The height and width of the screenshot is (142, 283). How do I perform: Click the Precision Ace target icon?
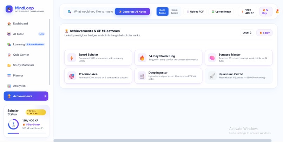point(72,76)
